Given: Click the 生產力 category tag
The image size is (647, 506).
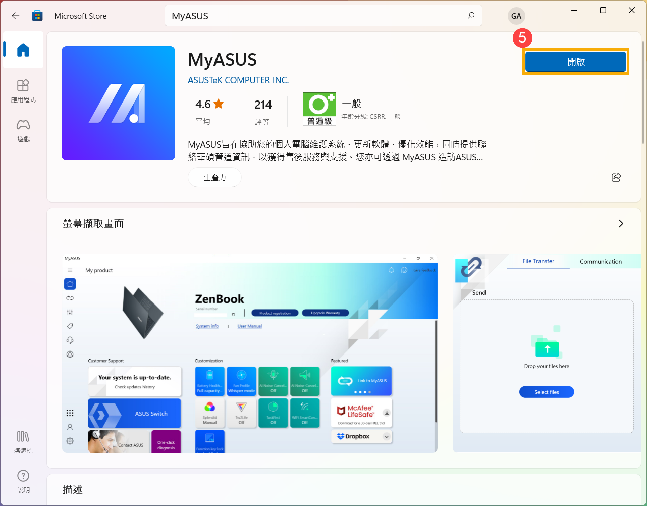Looking at the screenshot, I should (214, 177).
